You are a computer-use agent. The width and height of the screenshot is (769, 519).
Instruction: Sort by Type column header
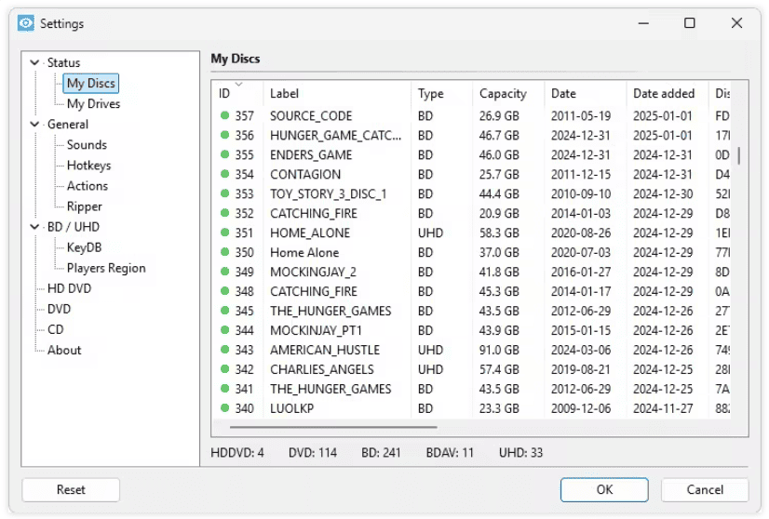pyautogui.click(x=441, y=93)
